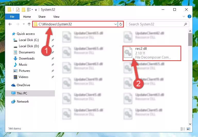
Task: Click the vertical scrollbar thumb
Action: (190, 40)
